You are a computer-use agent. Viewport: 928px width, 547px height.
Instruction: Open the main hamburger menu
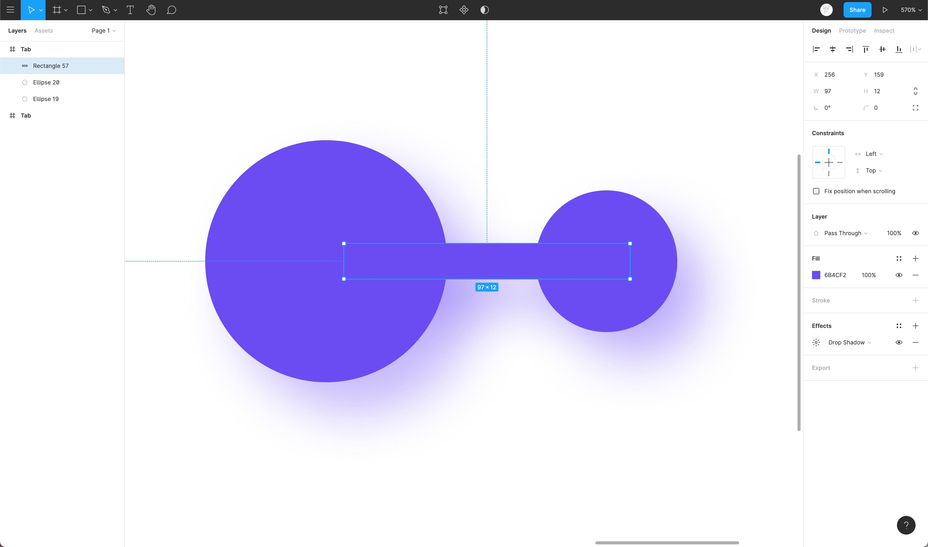10,10
